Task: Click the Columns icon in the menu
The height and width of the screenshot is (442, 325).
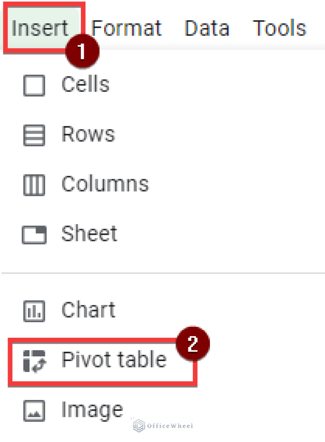Action: [34, 184]
